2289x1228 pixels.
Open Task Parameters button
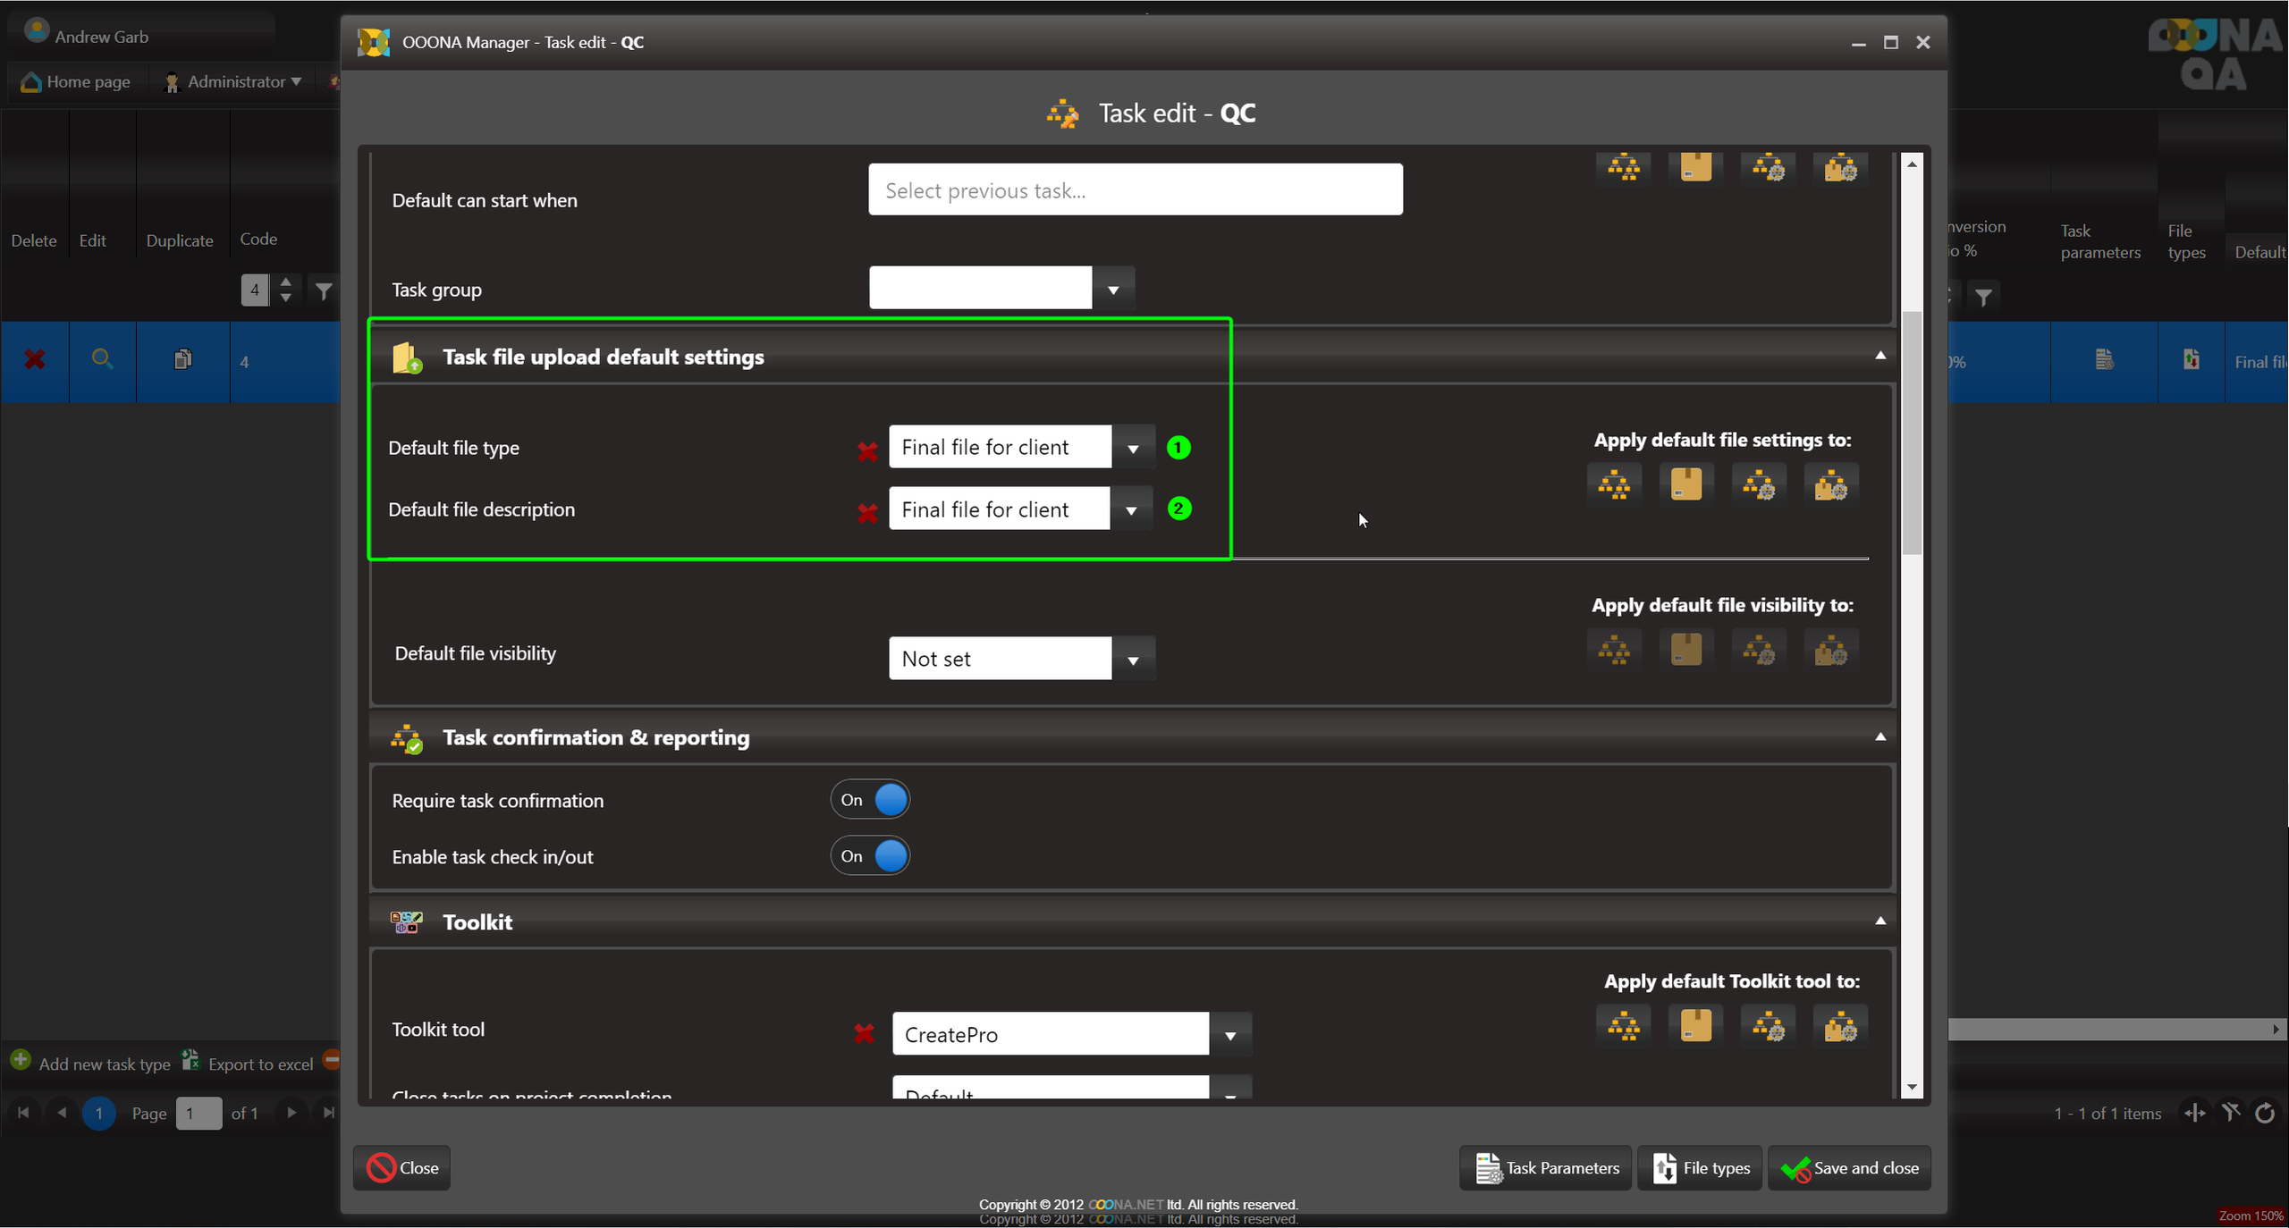click(1546, 1168)
